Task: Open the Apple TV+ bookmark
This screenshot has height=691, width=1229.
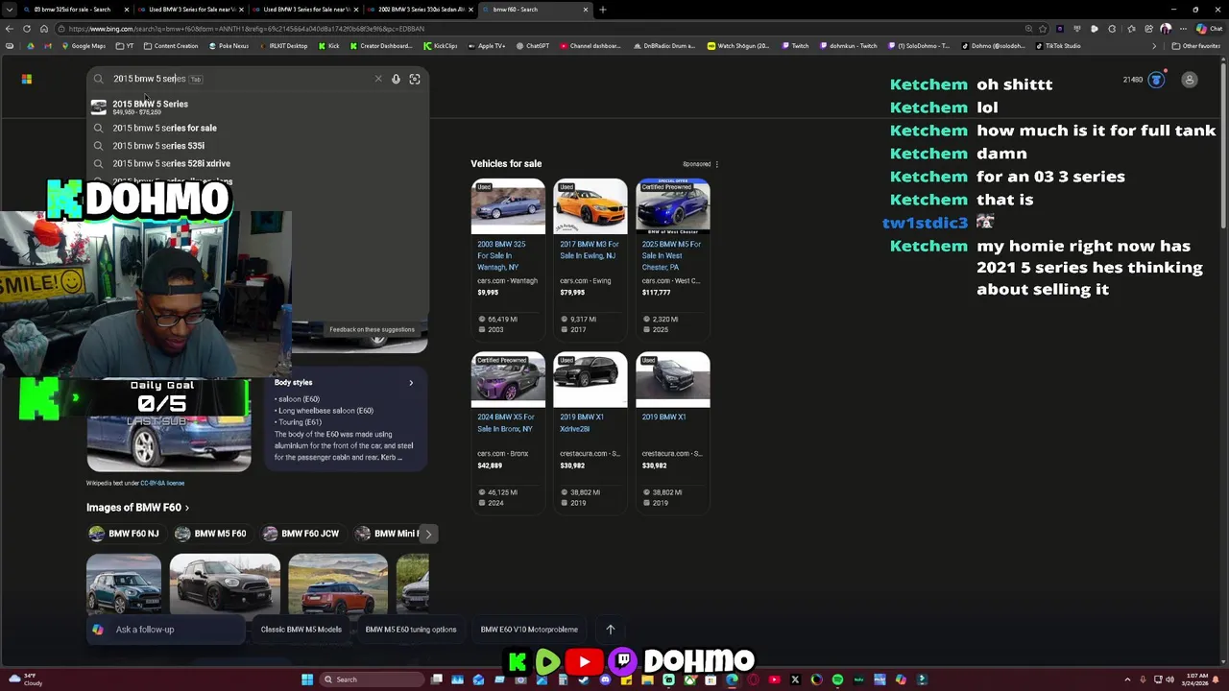Action: [486, 45]
